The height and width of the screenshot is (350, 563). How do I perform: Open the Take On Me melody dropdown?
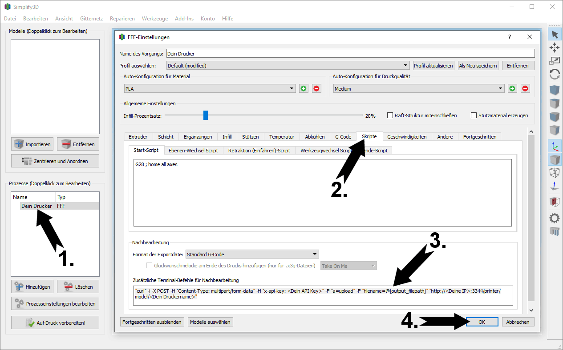point(348,266)
